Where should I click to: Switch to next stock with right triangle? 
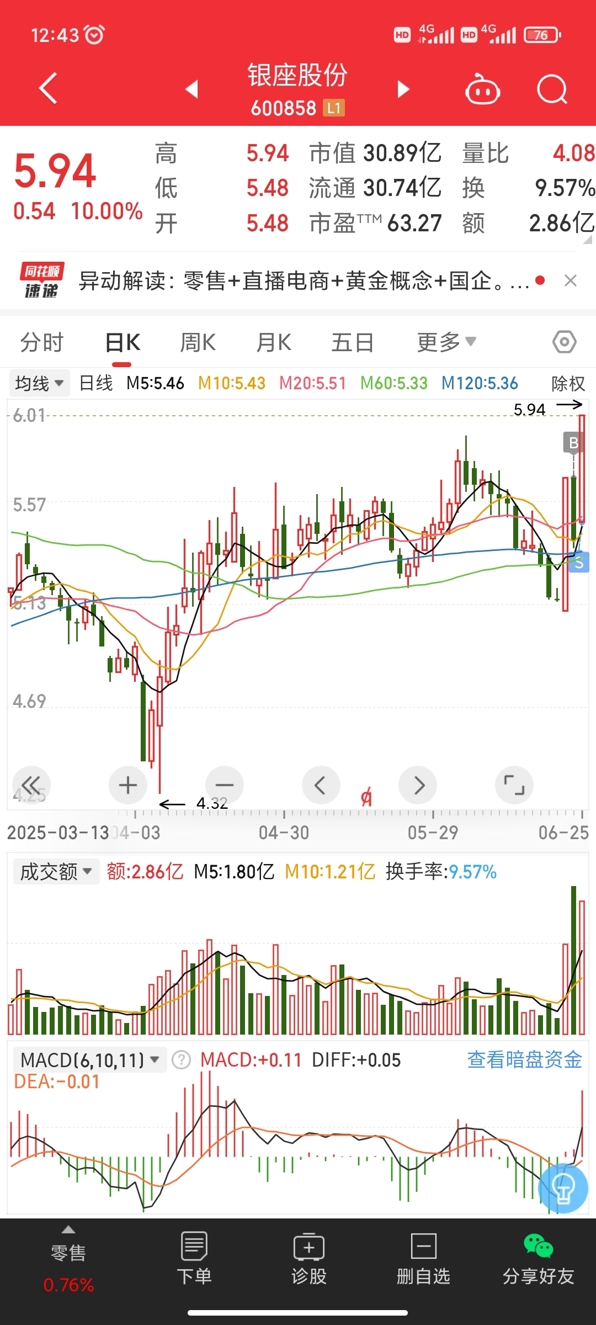pyautogui.click(x=403, y=89)
